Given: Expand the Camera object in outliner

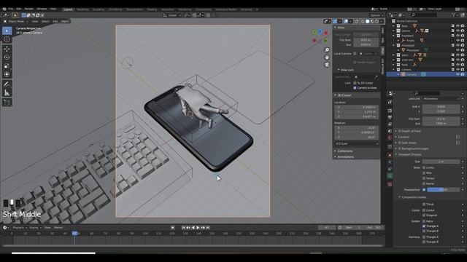Looking at the screenshot, I should 398,74.
